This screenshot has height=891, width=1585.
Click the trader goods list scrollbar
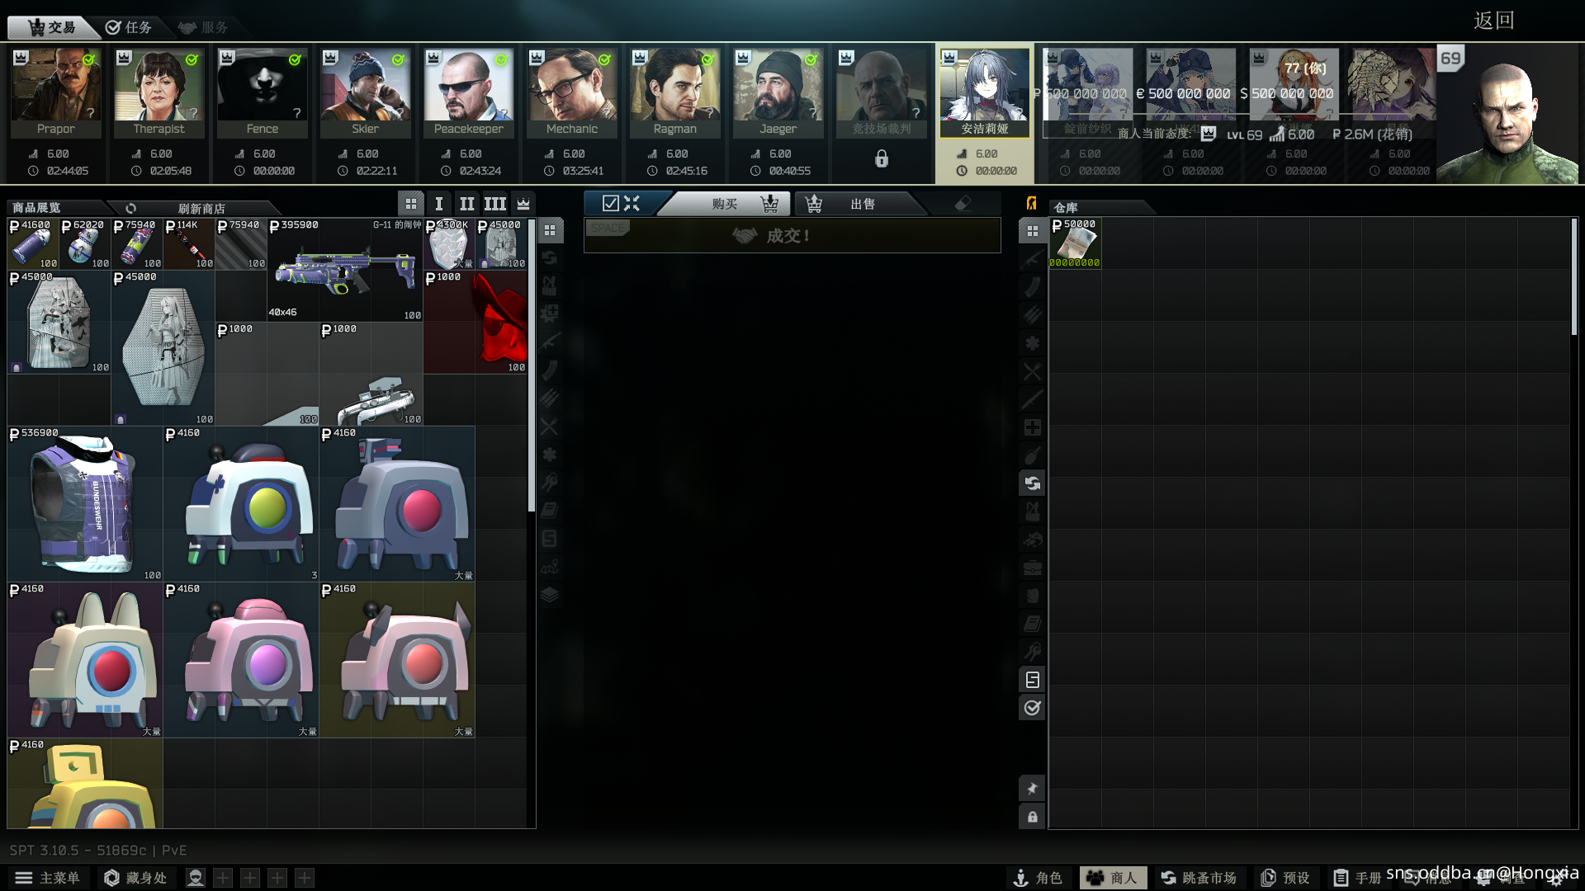coord(531,366)
